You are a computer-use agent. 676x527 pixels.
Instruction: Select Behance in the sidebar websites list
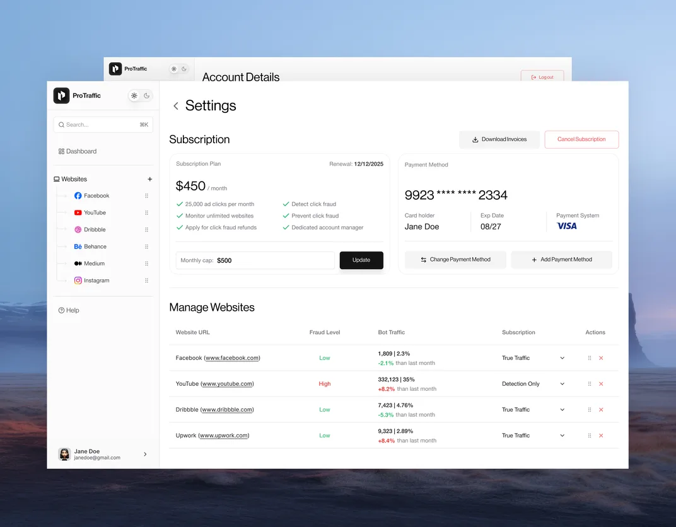(x=90, y=246)
